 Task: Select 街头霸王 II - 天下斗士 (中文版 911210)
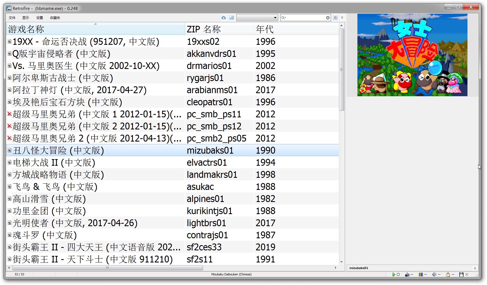pyautogui.click(x=93, y=259)
